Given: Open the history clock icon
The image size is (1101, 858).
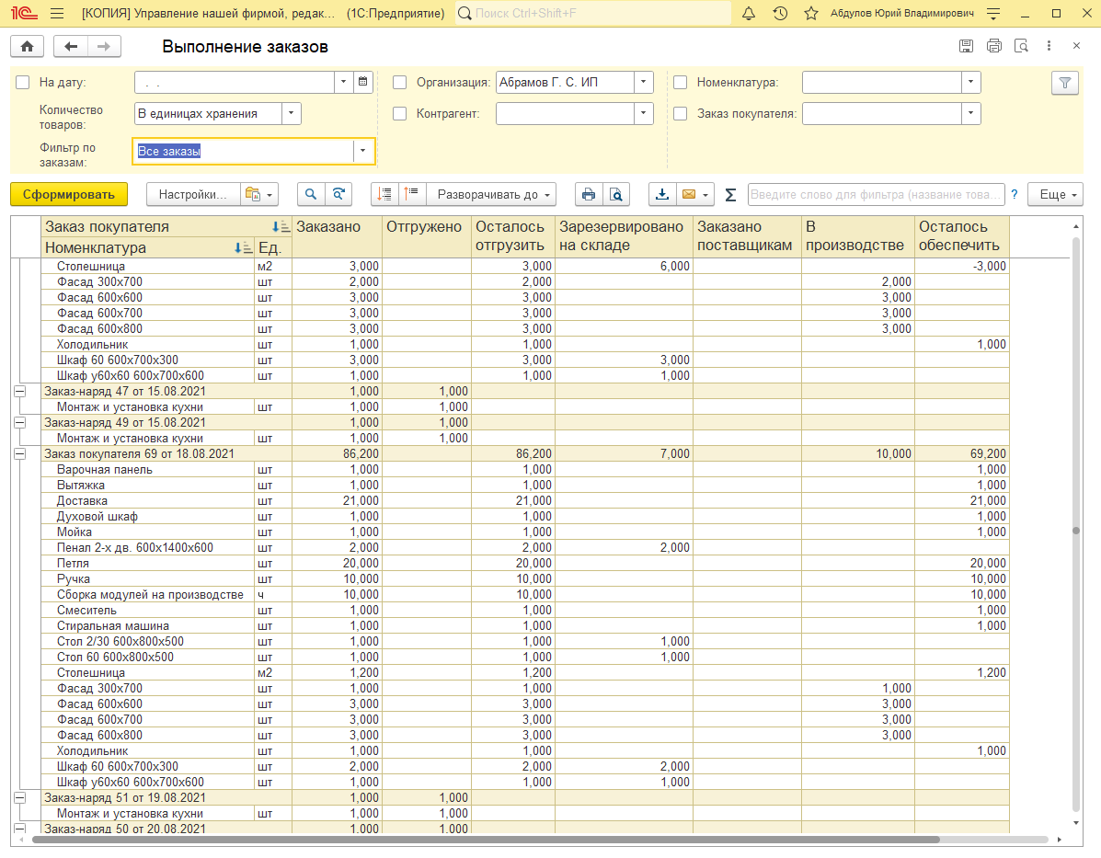Looking at the screenshot, I should coord(780,14).
